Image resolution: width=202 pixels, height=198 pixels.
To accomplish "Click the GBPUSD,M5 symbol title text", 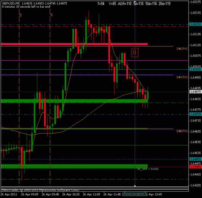I will click(11, 4).
